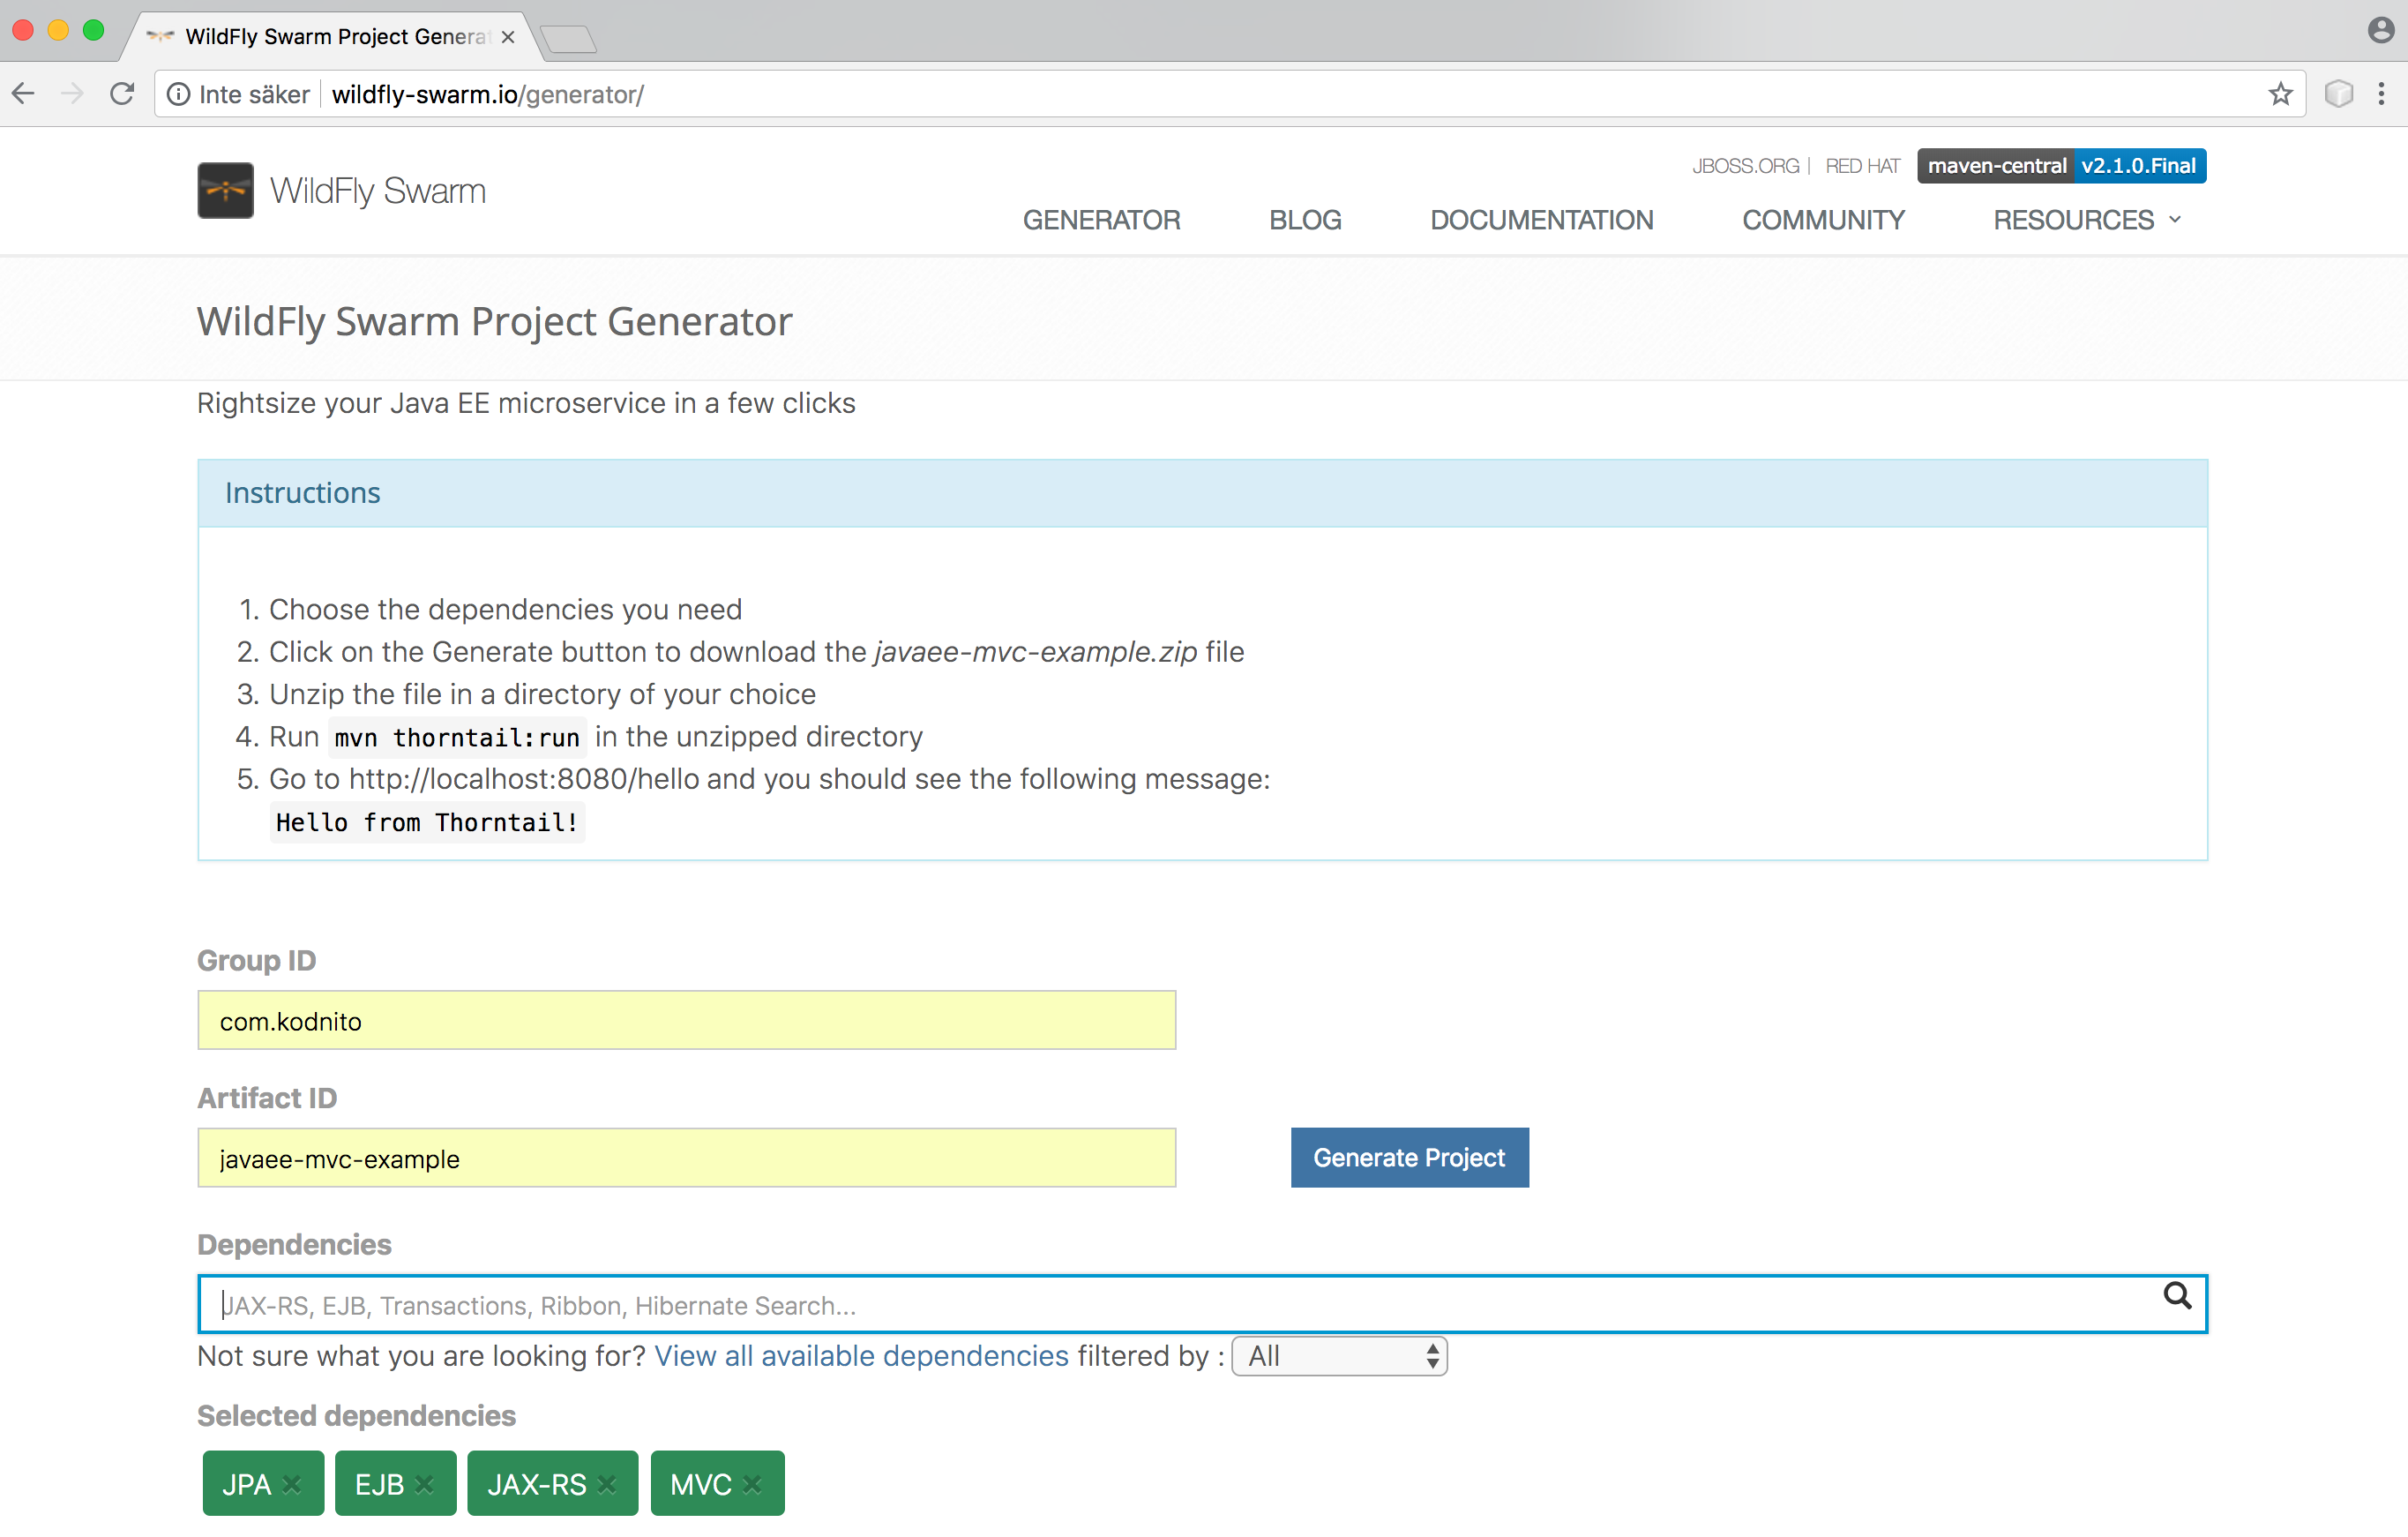The height and width of the screenshot is (1537, 2408).
Task: Focus the Dependencies search field
Action: 1202,1304
